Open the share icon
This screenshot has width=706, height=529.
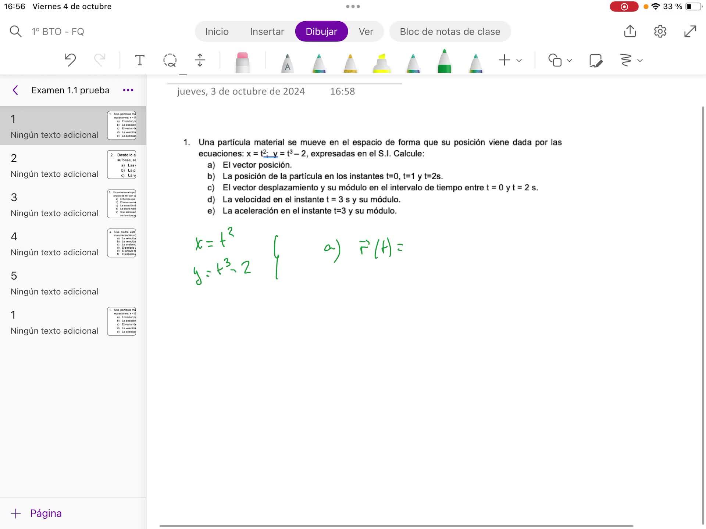[x=630, y=31]
